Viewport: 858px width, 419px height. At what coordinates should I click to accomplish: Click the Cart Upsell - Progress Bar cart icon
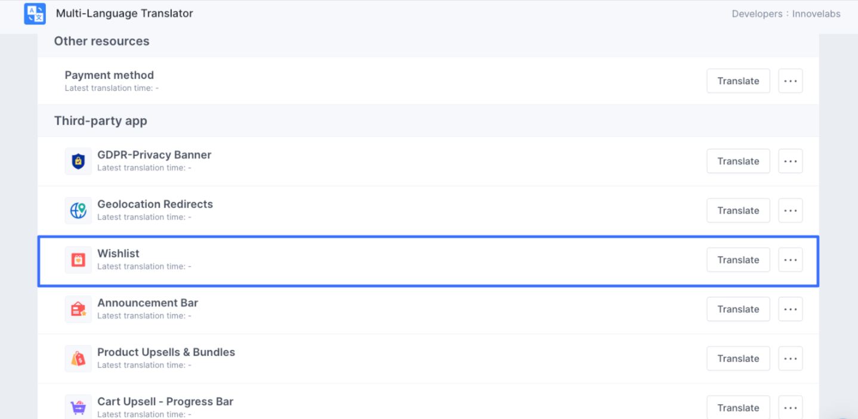[x=78, y=405]
